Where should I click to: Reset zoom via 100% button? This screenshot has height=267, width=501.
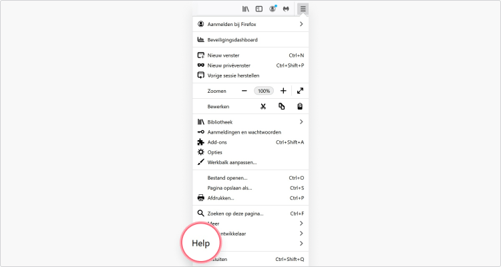point(264,91)
